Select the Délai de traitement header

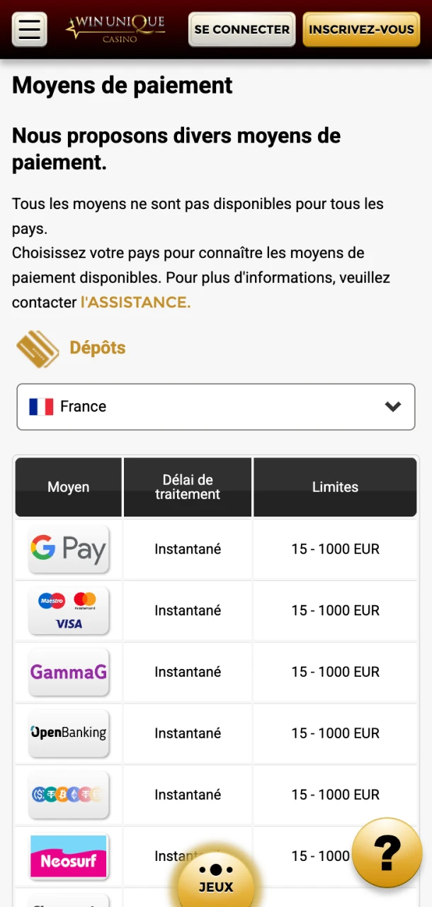[x=187, y=487]
